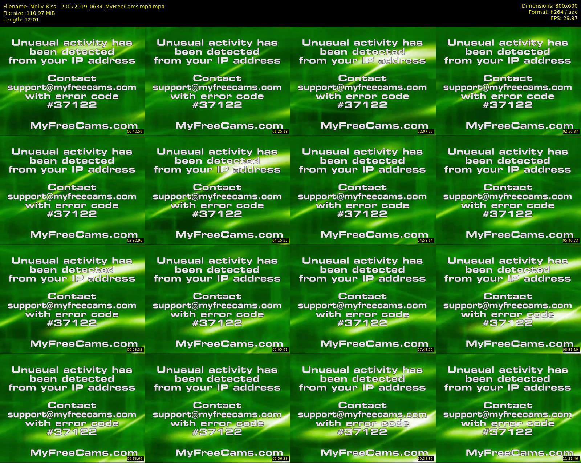The width and height of the screenshot is (581, 463).
Task: Select the Length 12:01 text
Action: pyautogui.click(x=21, y=20)
